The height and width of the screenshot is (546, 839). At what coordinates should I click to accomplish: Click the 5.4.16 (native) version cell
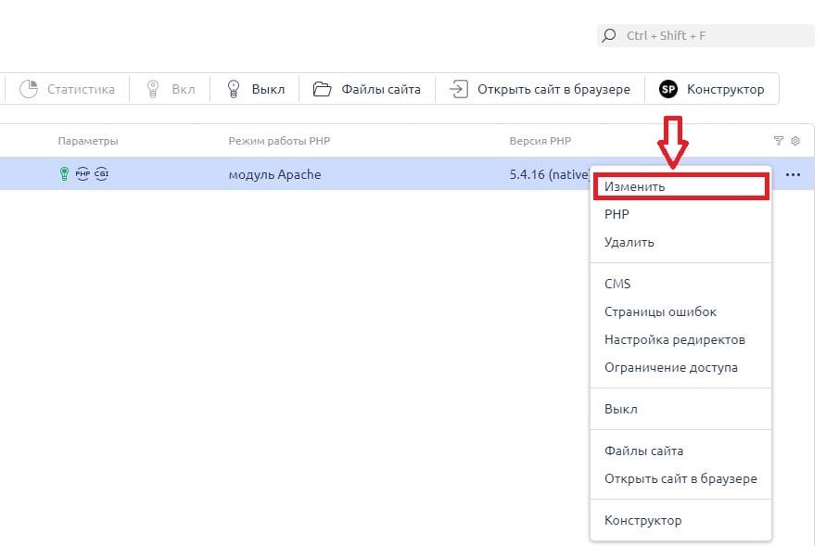coord(550,174)
